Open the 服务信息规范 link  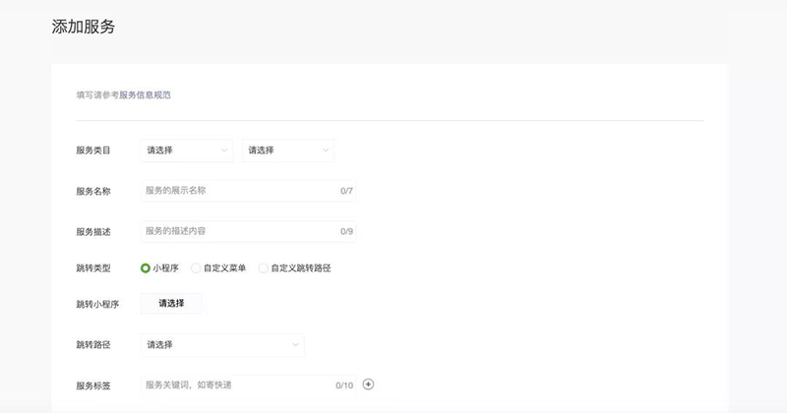(145, 94)
